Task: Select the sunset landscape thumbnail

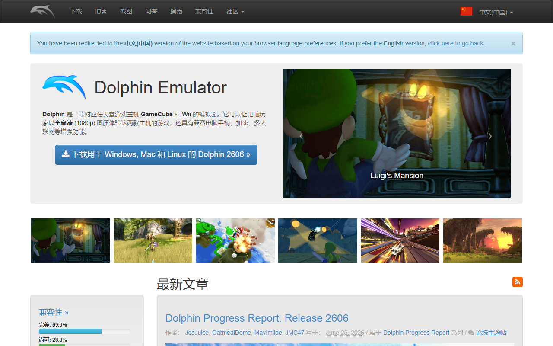Action: [x=483, y=240]
